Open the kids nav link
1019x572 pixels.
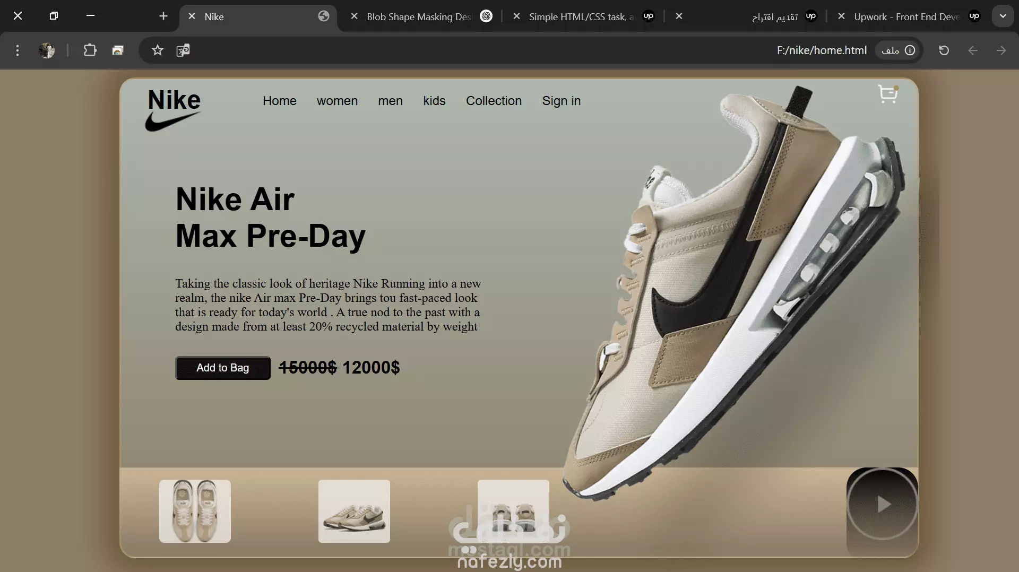pos(434,101)
